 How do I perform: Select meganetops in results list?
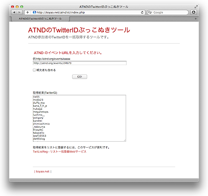tap(41, 112)
